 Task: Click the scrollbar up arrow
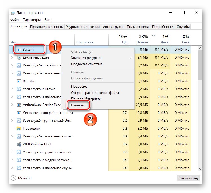[200, 48]
